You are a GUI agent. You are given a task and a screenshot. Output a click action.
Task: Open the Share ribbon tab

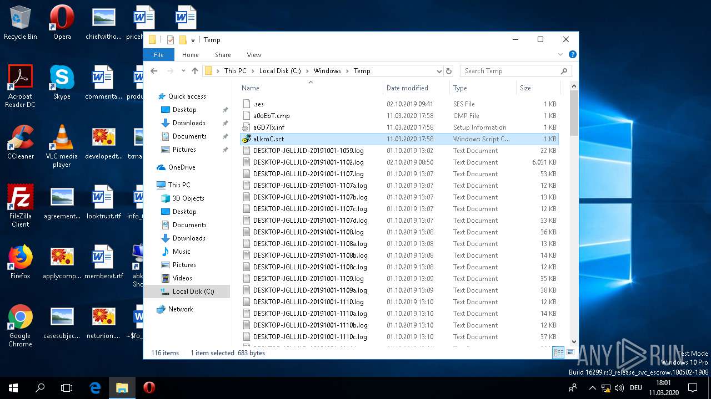tap(223, 55)
